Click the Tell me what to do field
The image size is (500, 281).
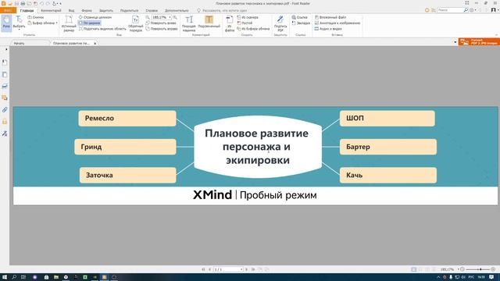click(x=222, y=10)
